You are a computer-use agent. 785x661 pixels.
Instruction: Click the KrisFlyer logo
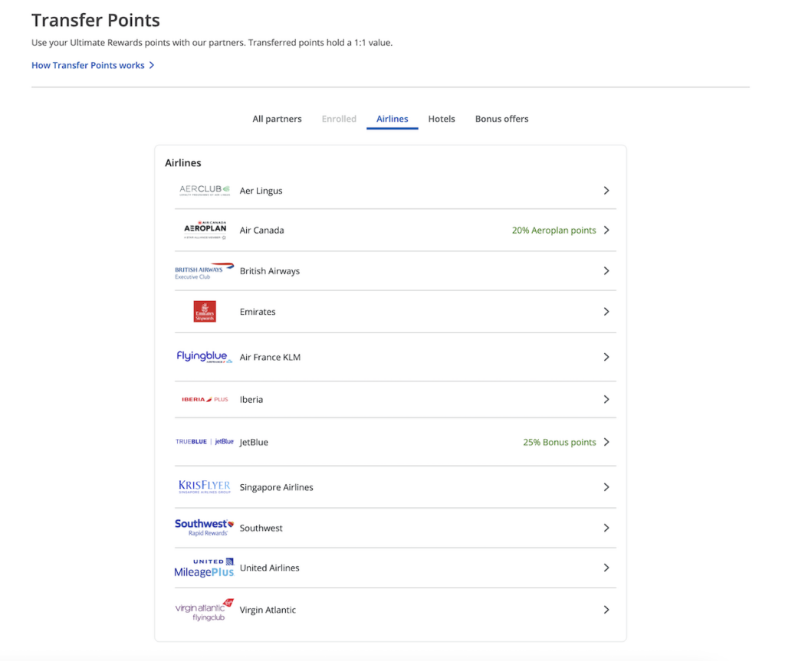(204, 486)
